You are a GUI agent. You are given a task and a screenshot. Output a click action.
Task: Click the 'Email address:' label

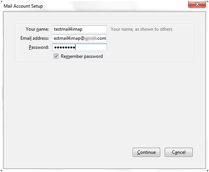click(x=34, y=38)
